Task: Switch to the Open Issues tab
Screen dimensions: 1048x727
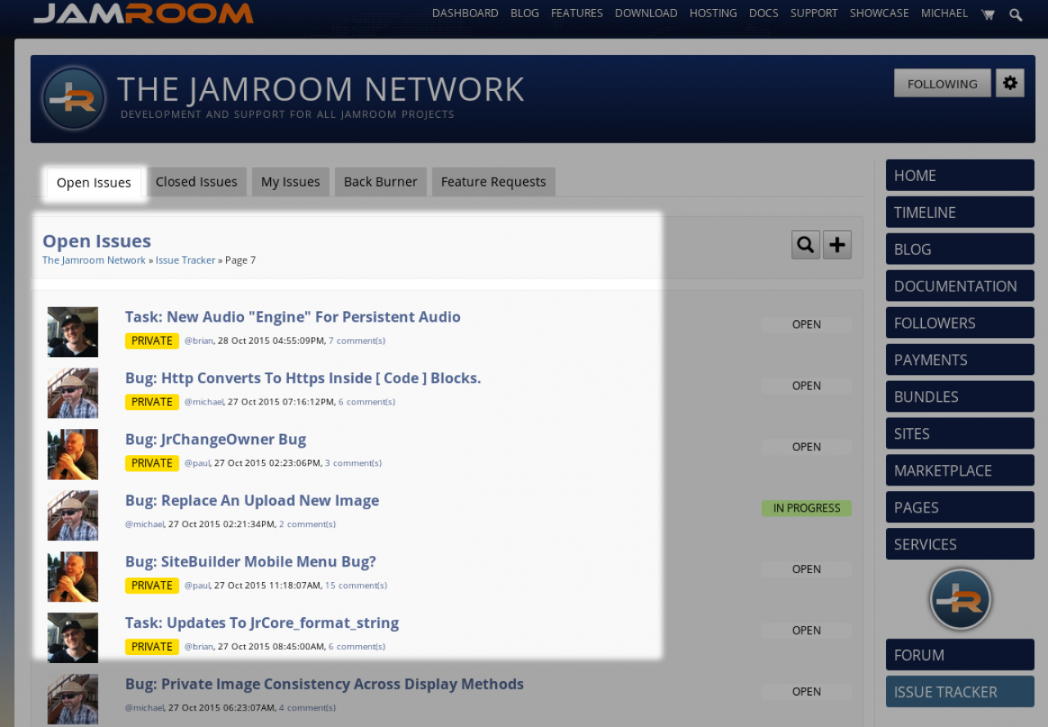Action: [x=93, y=182]
